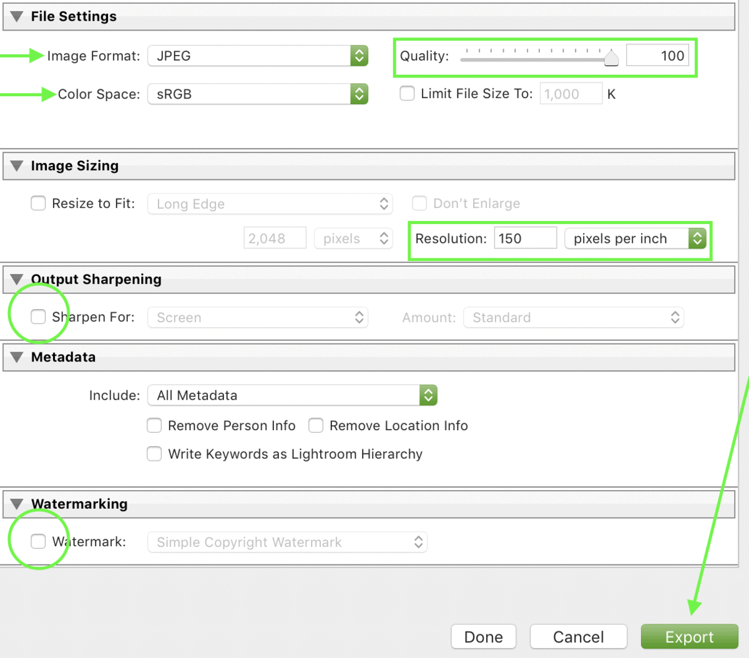
Task: Click the Quality slider handle
Action: (x=611, y=58)
